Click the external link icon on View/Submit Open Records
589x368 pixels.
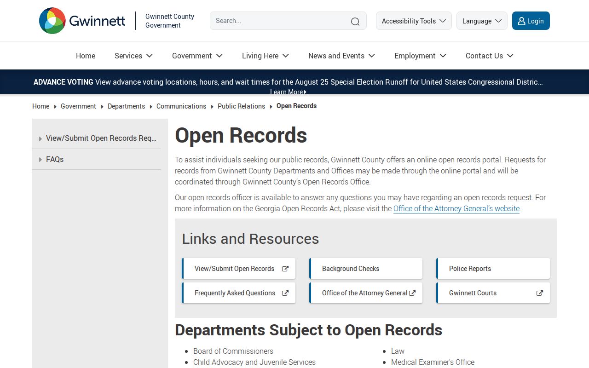[x=285, y=269]
